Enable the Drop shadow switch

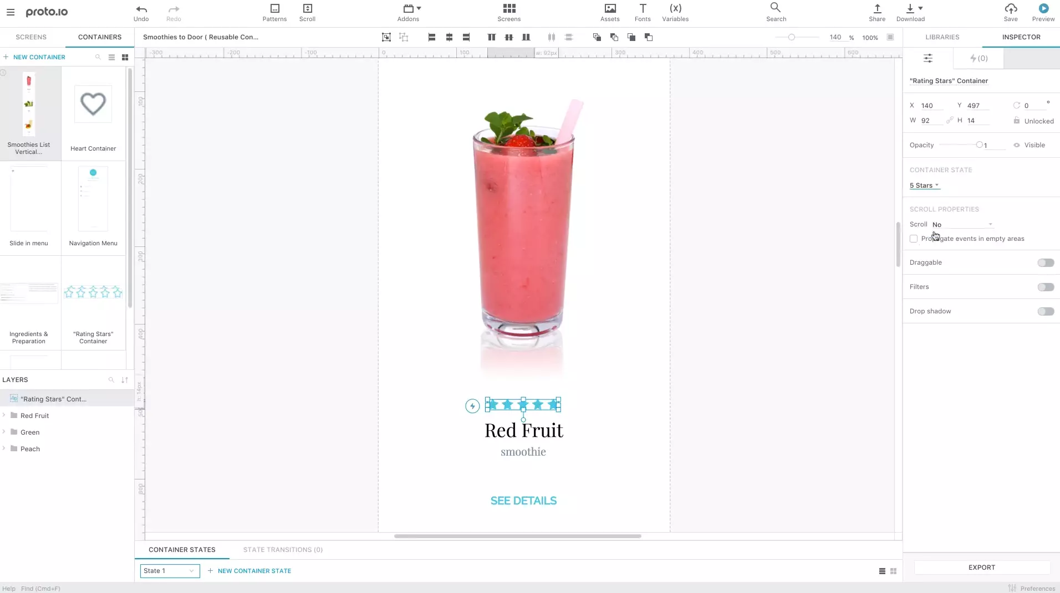point(1046,311)
